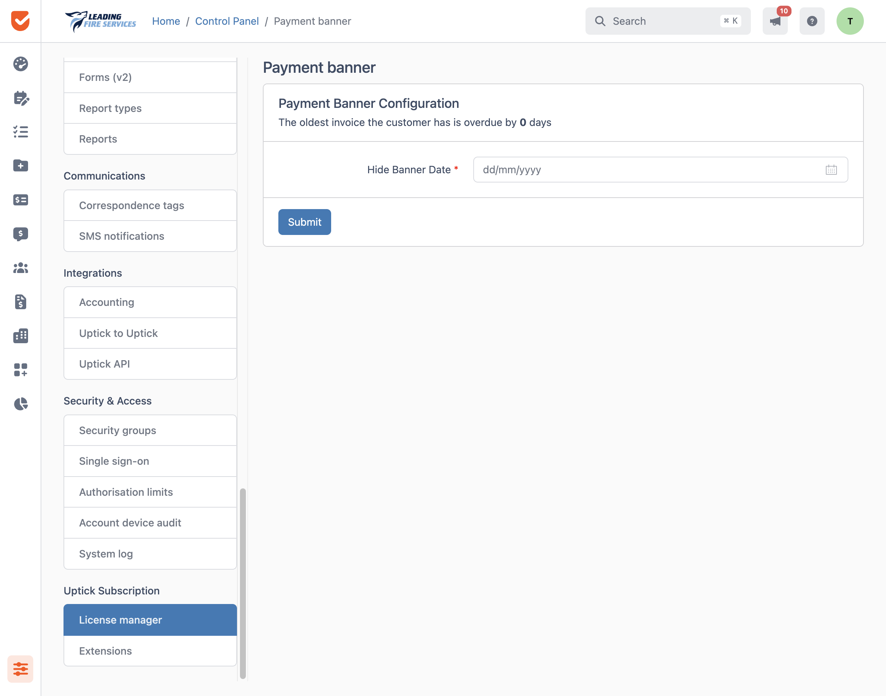Screen dimensions: 886x696
Task: Open the announcements megaphone icon
Action: tap(775, 21)
